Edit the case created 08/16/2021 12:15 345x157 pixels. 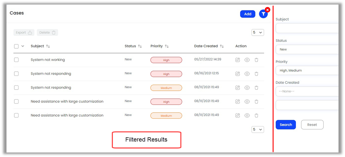[x=237, y=74]
